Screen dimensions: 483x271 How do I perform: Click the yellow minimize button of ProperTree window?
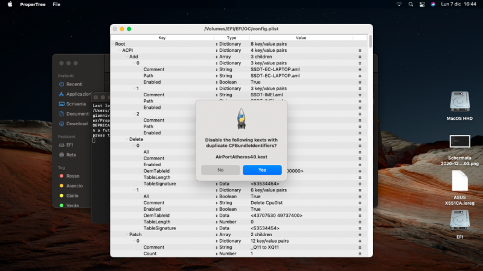point(122,29)
